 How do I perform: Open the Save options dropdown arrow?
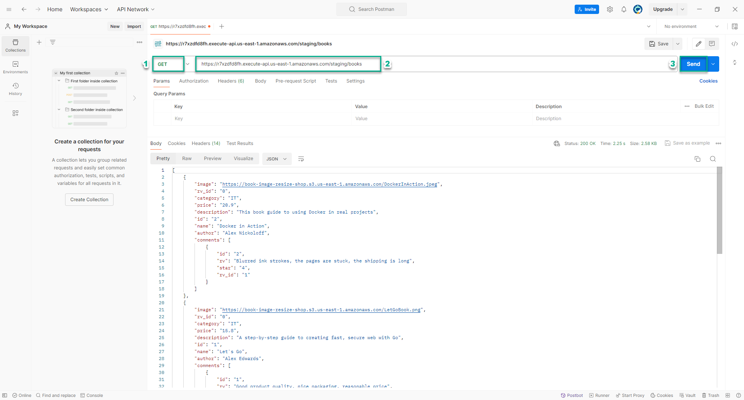[x=678, y=44]
